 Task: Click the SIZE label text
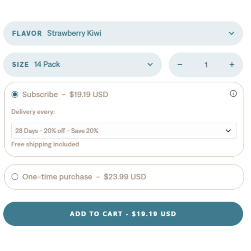[20, 65]
